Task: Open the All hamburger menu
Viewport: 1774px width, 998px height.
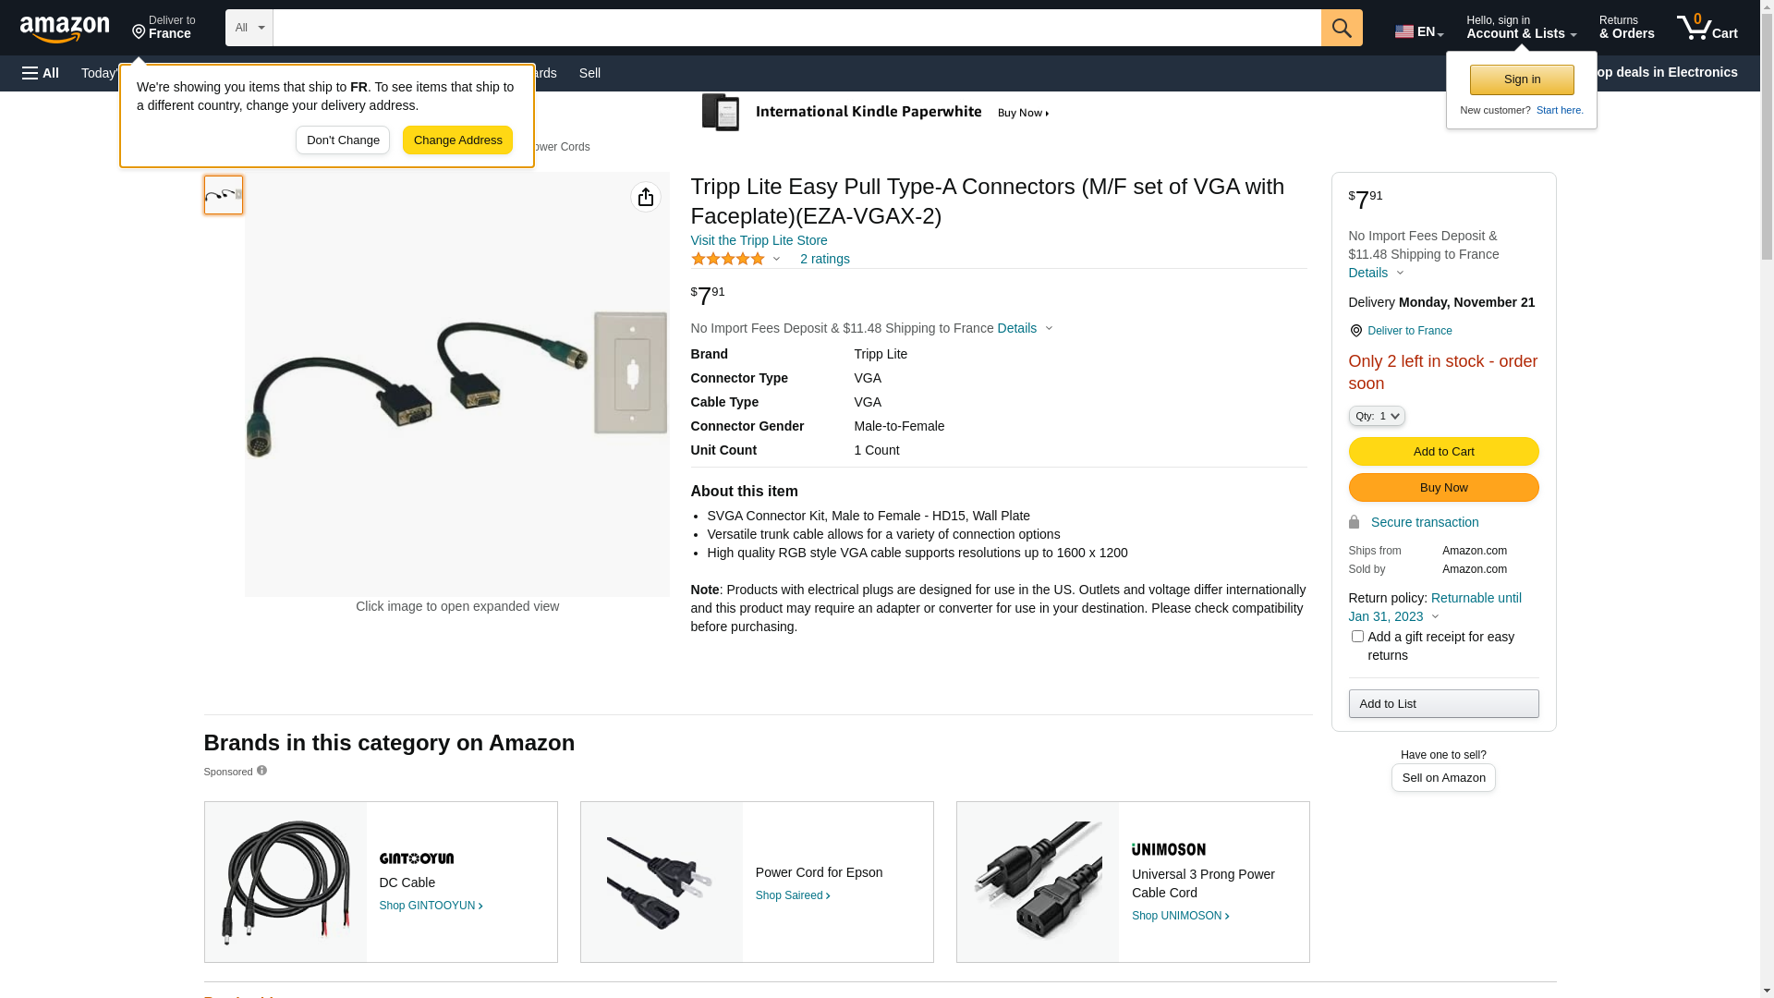Action: [41, 73]
